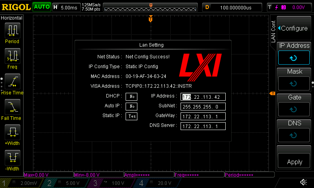Click the trigger level 0.00V readout
This screenshot has height=188, width=314.
click(x=298, y=7)
